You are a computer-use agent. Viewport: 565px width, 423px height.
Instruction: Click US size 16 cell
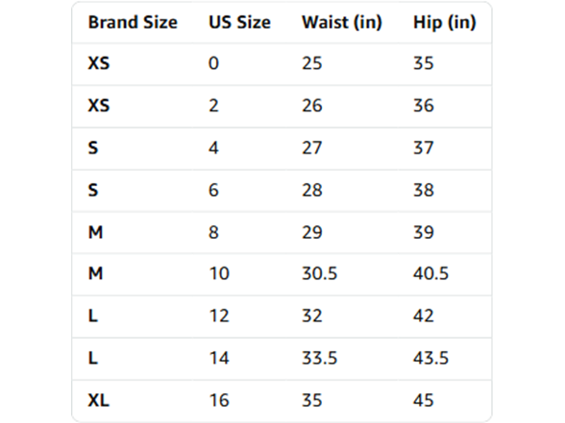tap(219, 400)
